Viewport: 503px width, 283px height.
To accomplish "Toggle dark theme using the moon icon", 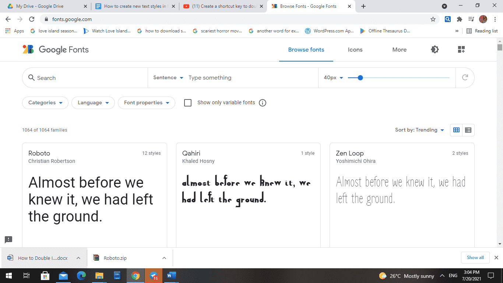I will pos(435,49).
